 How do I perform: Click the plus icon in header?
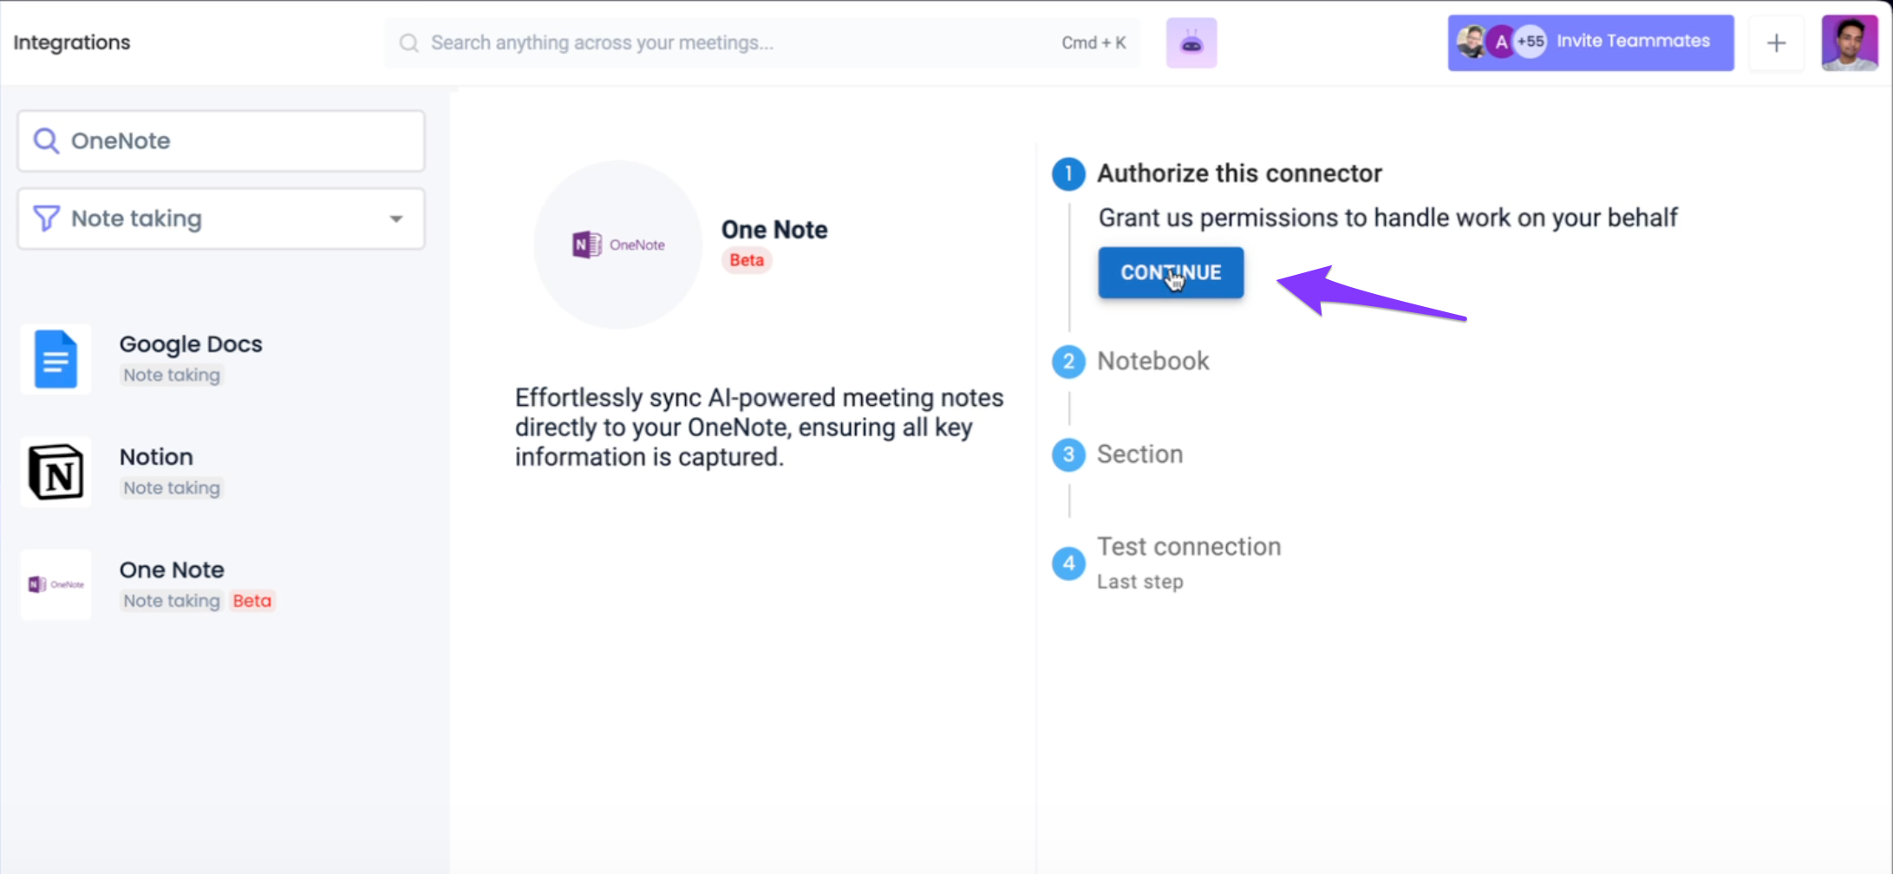pos(1776,42)
